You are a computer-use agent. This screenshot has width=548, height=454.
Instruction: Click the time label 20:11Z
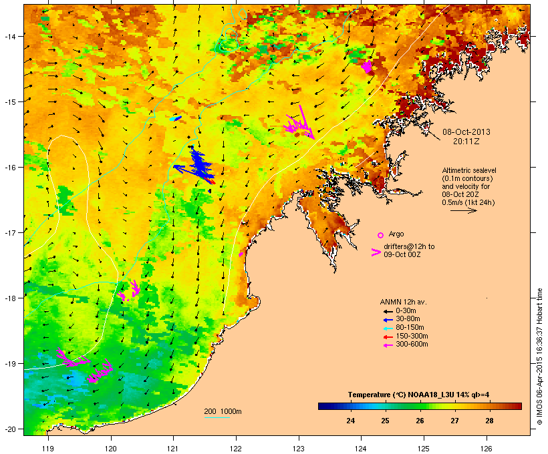click(466, 142)
